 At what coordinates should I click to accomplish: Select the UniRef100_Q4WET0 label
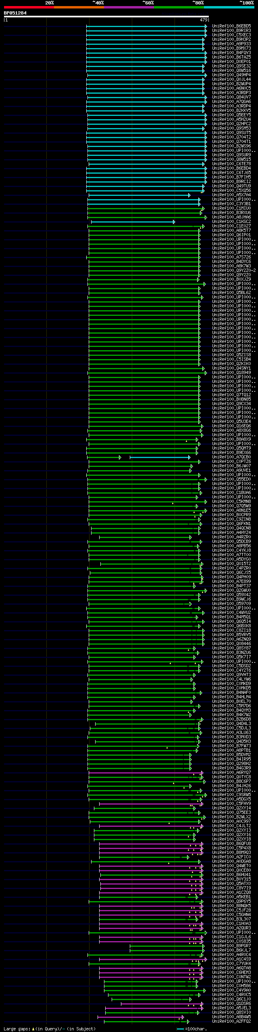pyautogui.click(x=231, y=866)
